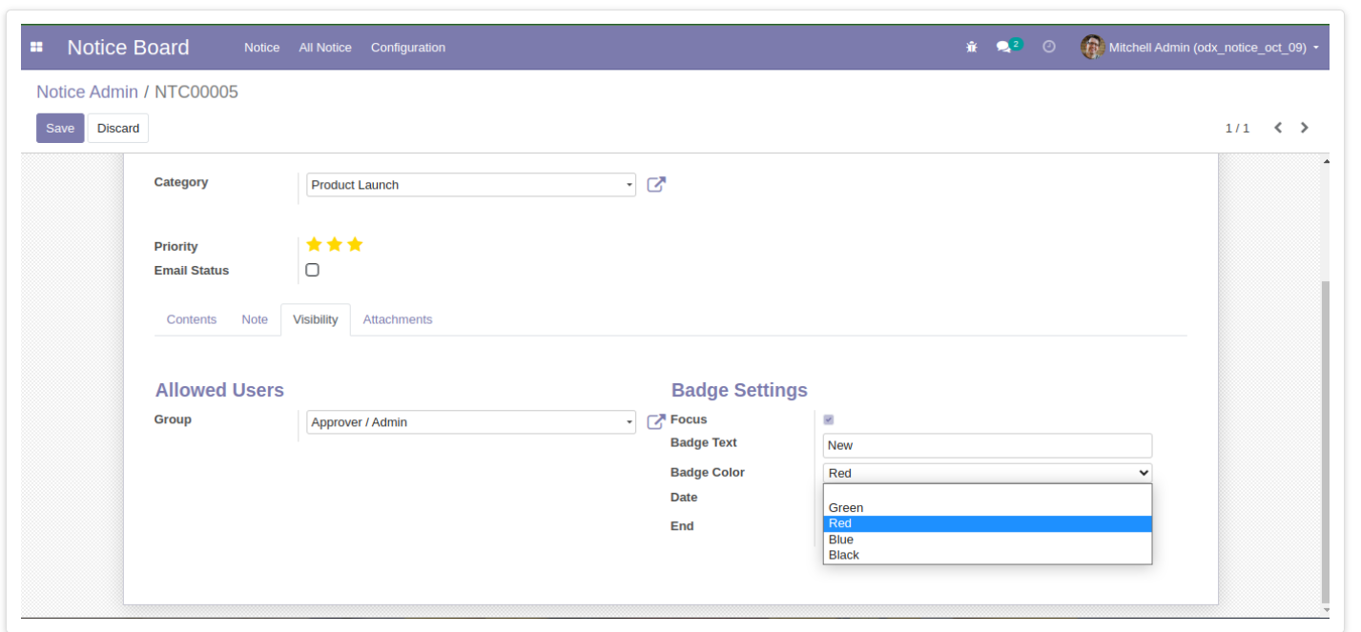Click Mitchell Admin's avatar picture
This screenshot has height=632, width=1361.
tap(1092, 47)
